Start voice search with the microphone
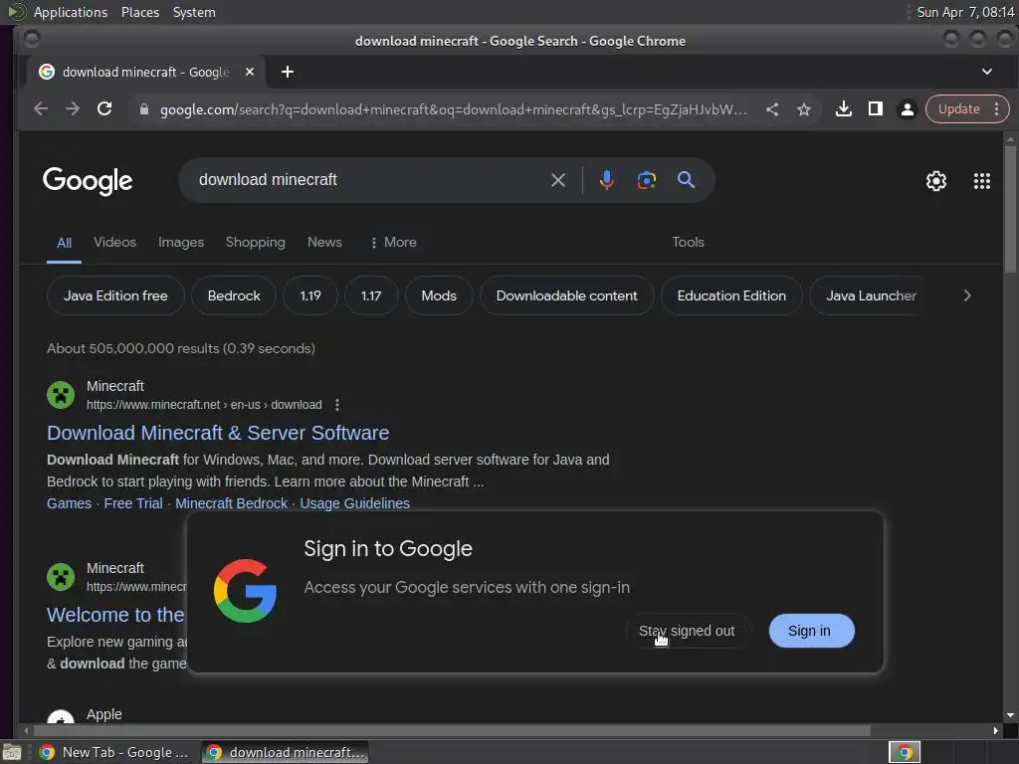 pos(606,180)
